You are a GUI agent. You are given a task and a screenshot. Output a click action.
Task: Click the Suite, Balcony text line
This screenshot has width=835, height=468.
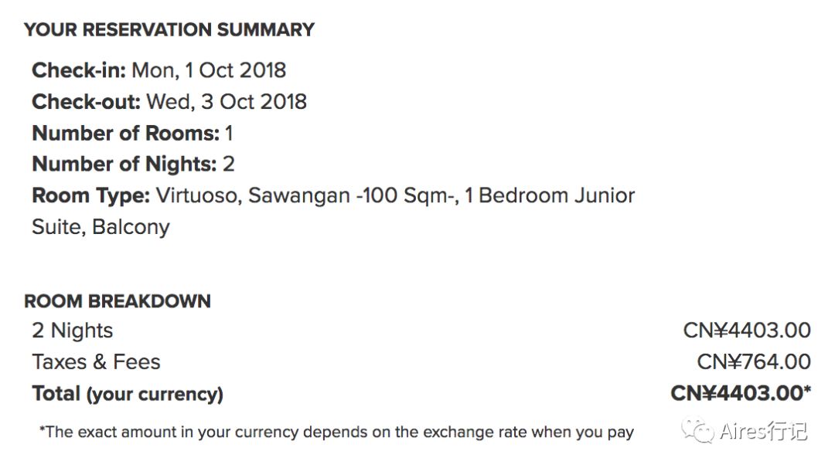(x=101, y=227)
